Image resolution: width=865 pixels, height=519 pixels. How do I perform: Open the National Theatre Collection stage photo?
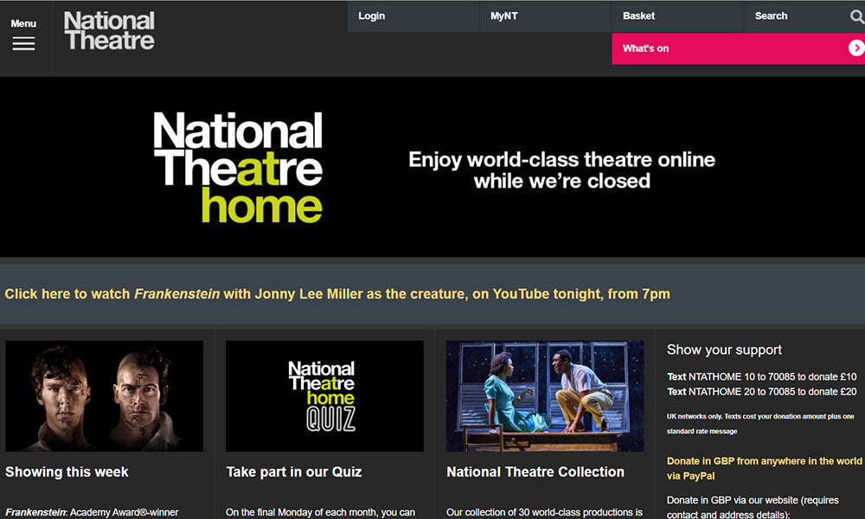tap(545, 396)
